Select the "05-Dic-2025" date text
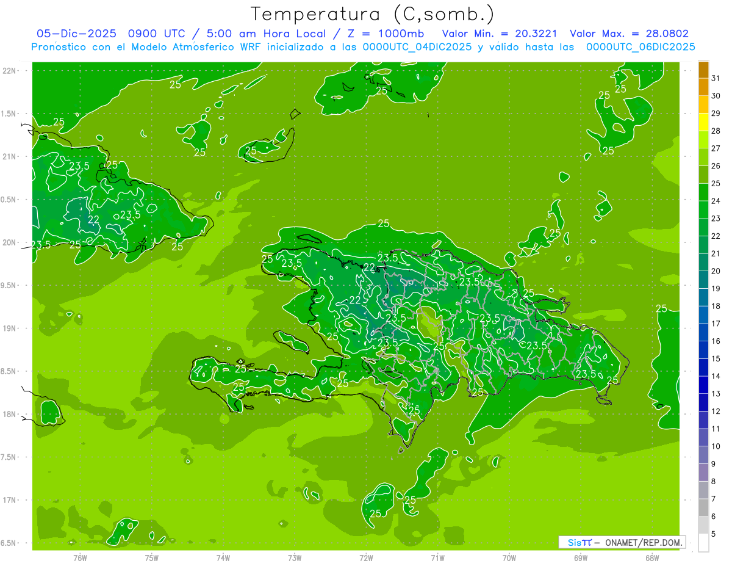Image resolution: width=732 pixels, height=566 pixels. point(76,34)
